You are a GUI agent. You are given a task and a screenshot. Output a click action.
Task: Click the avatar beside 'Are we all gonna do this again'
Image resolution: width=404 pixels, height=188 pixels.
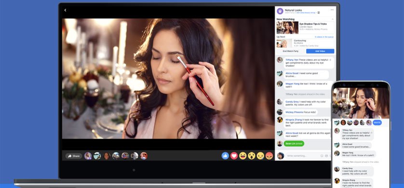pos(280,133)
